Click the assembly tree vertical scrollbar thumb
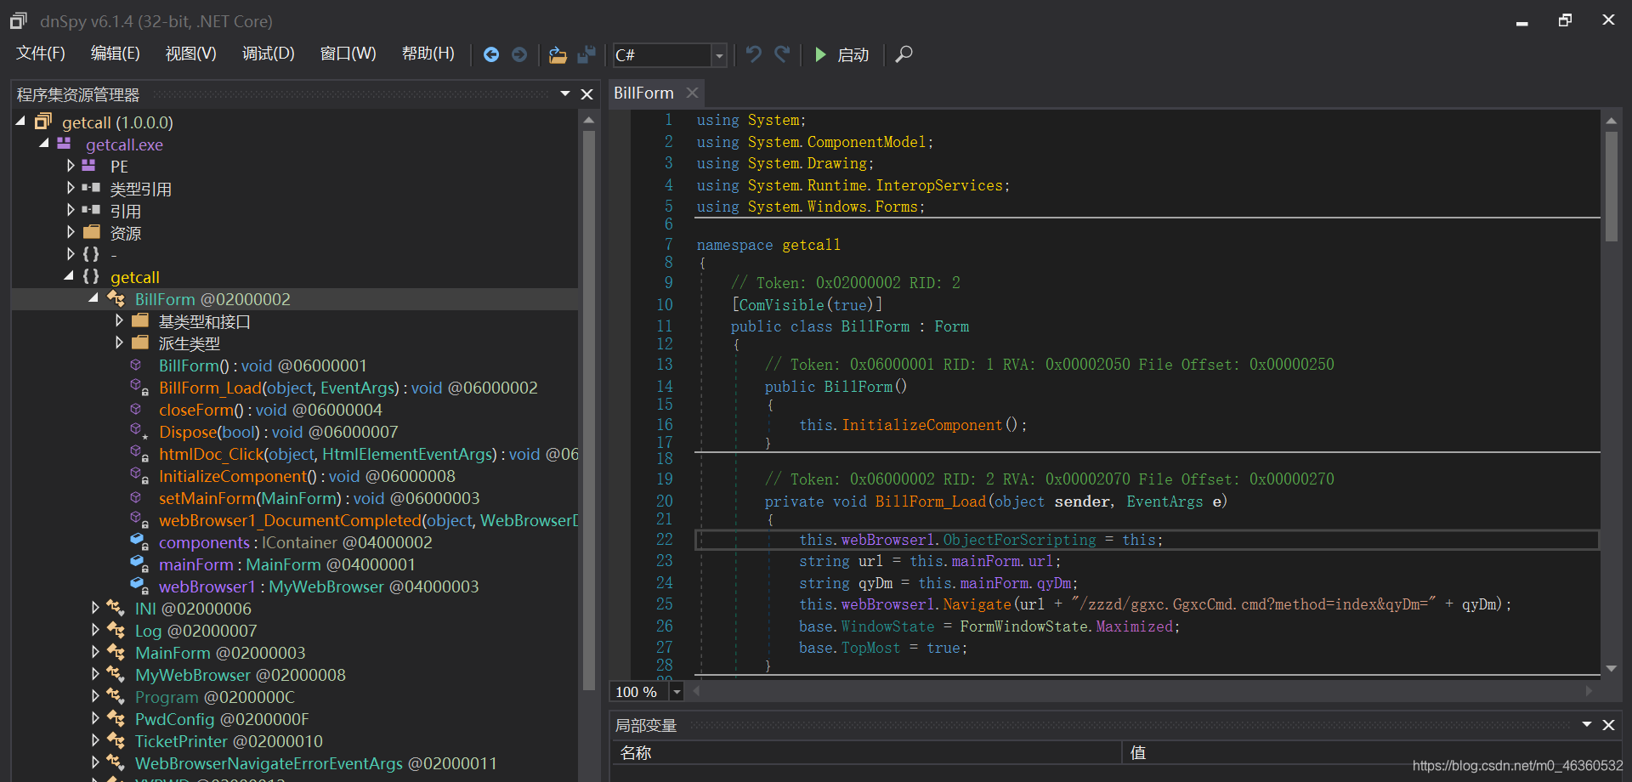 click(x=589, y=409)
